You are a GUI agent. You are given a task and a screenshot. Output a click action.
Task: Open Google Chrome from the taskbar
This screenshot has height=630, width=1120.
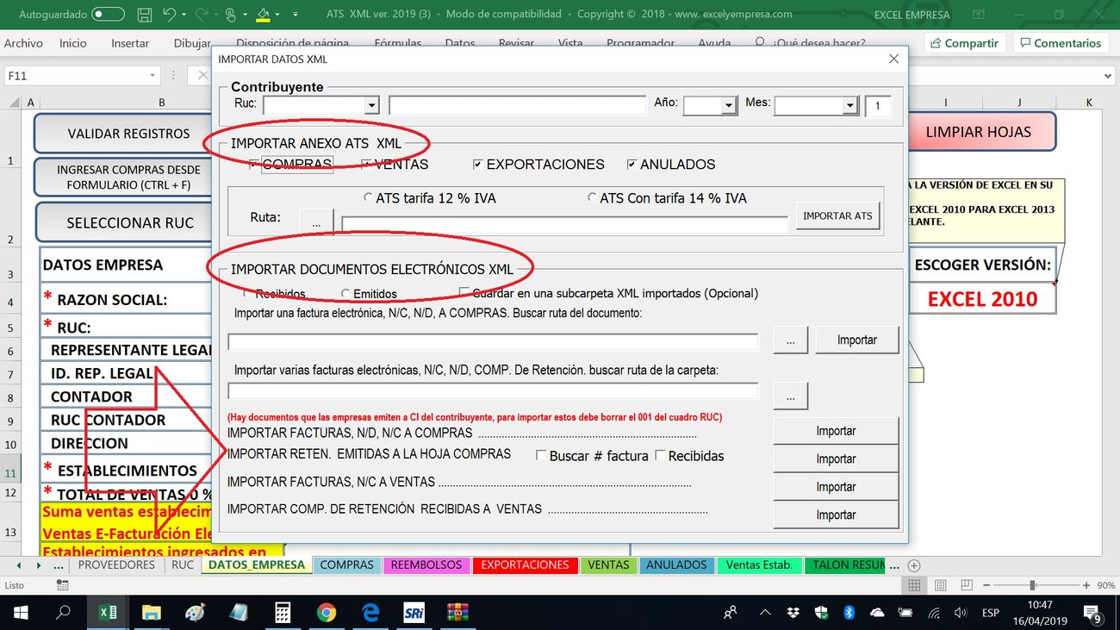[327, 613]
